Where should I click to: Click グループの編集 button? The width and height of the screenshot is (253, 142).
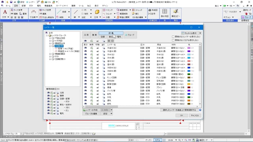click(91, 114)
